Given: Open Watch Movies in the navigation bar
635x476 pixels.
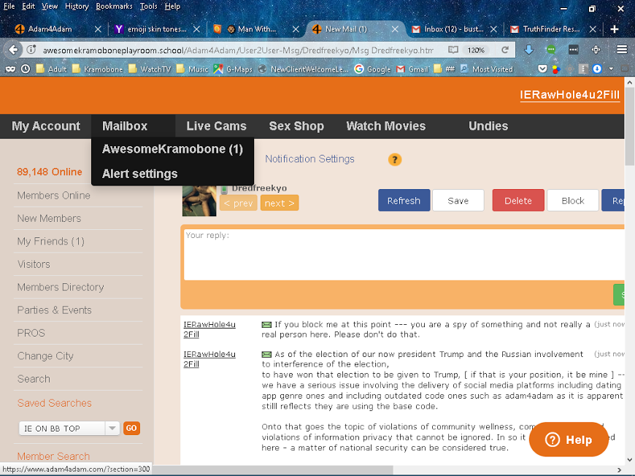Looking at the screenshot, I should [x=386, y=126].
